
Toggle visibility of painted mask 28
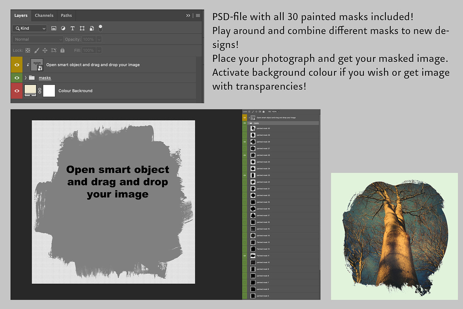(245, 142)
